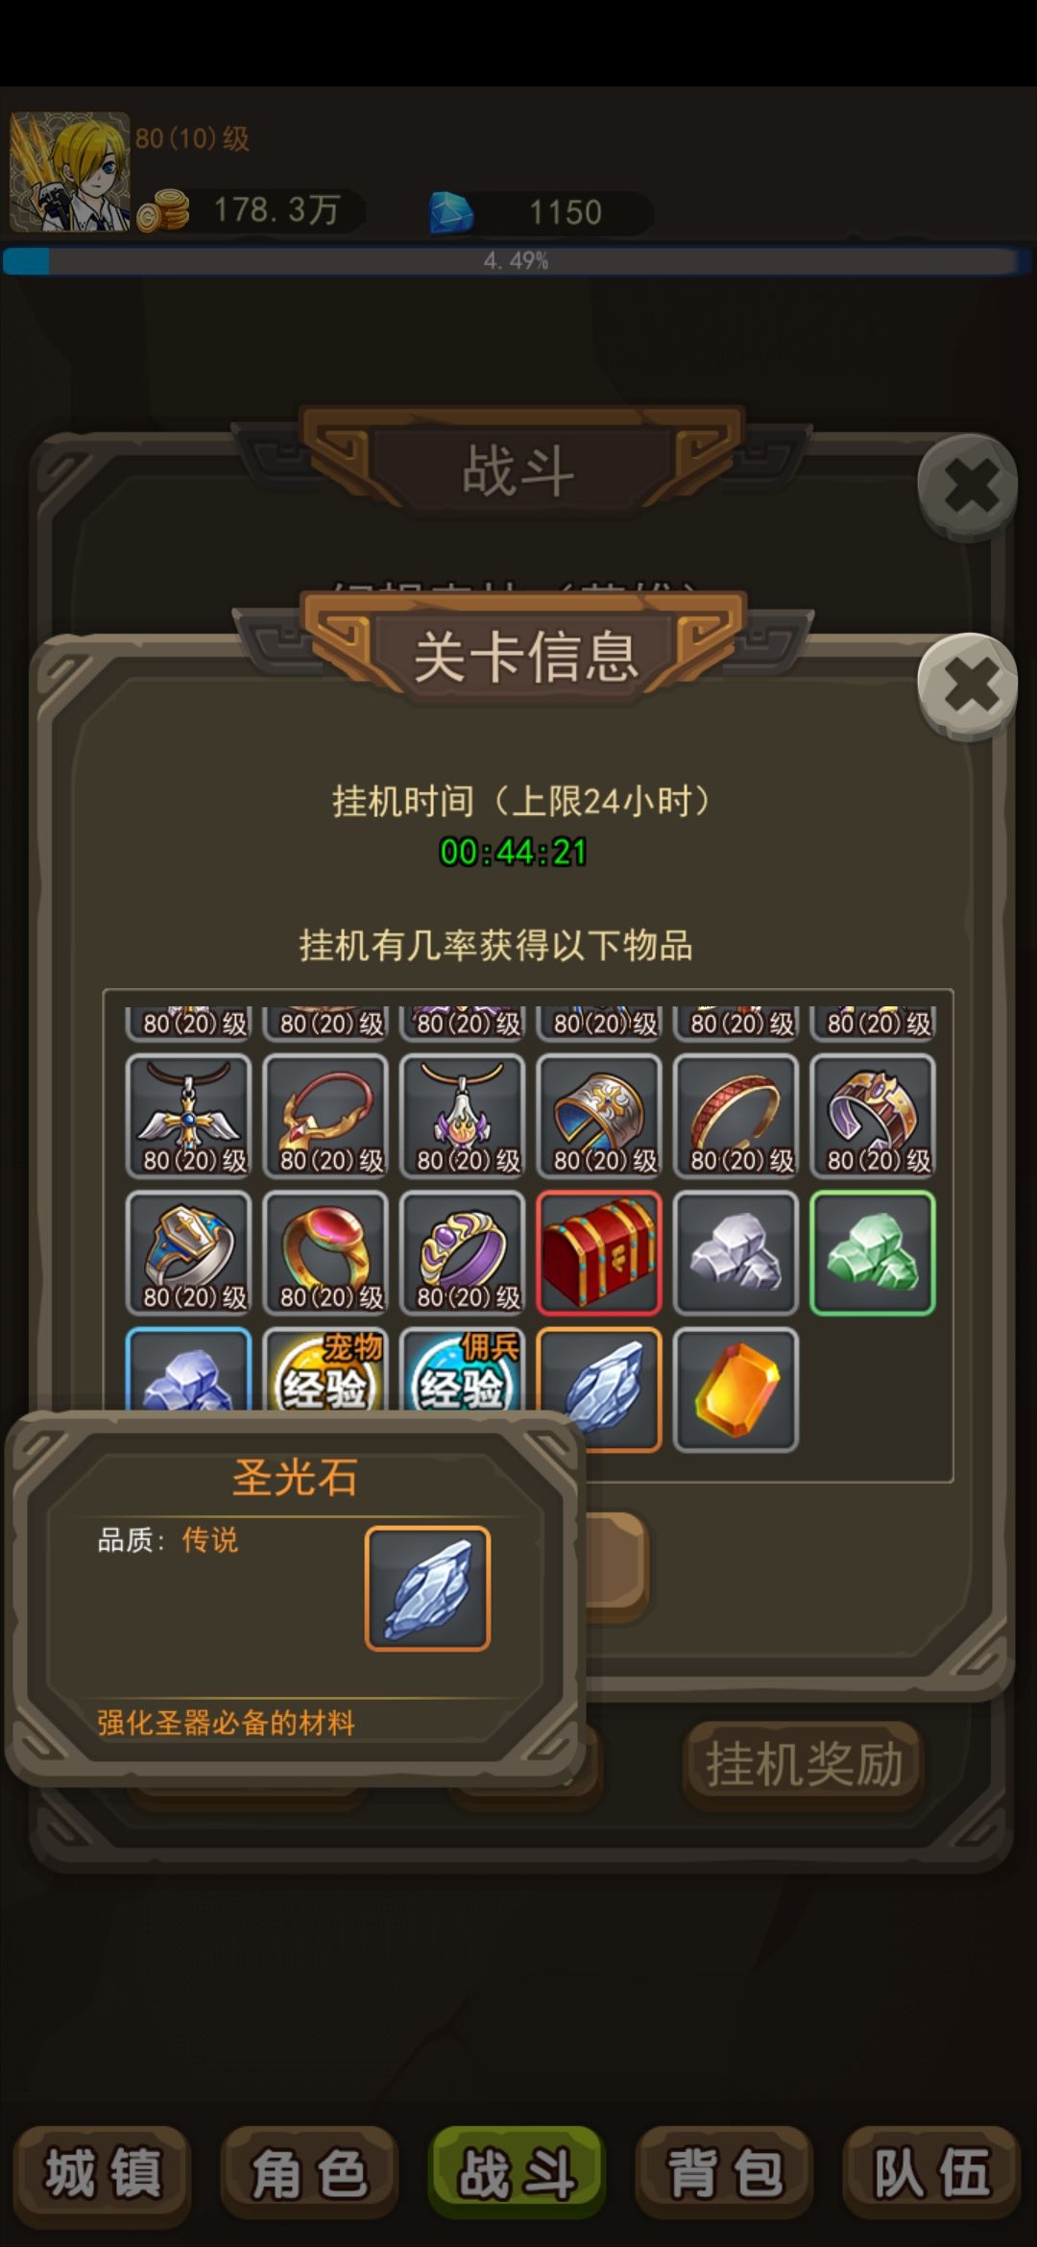Tap the orange gem item
1037x2247 pixels.
point(736,1389)
